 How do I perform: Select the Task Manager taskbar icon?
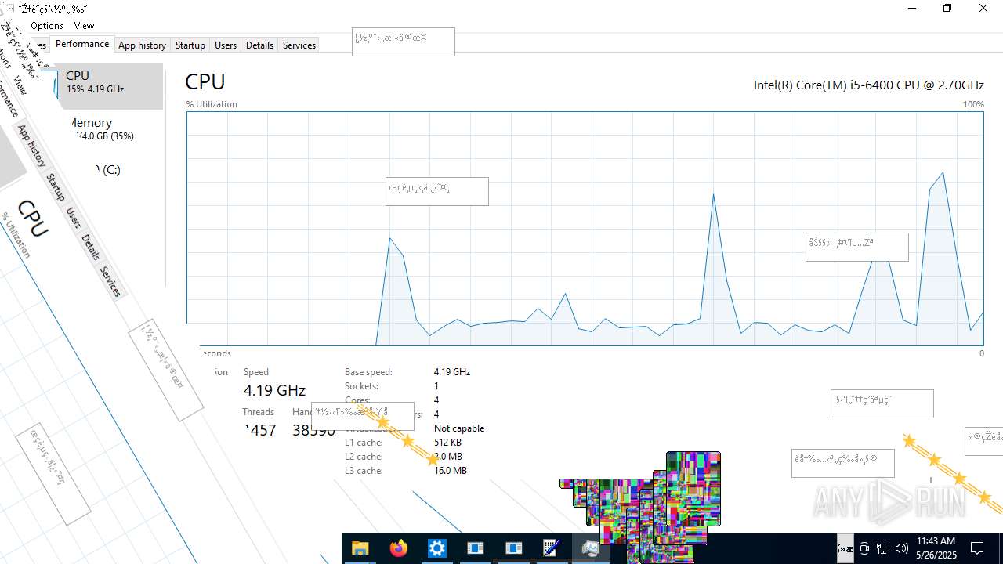point(591,548)
